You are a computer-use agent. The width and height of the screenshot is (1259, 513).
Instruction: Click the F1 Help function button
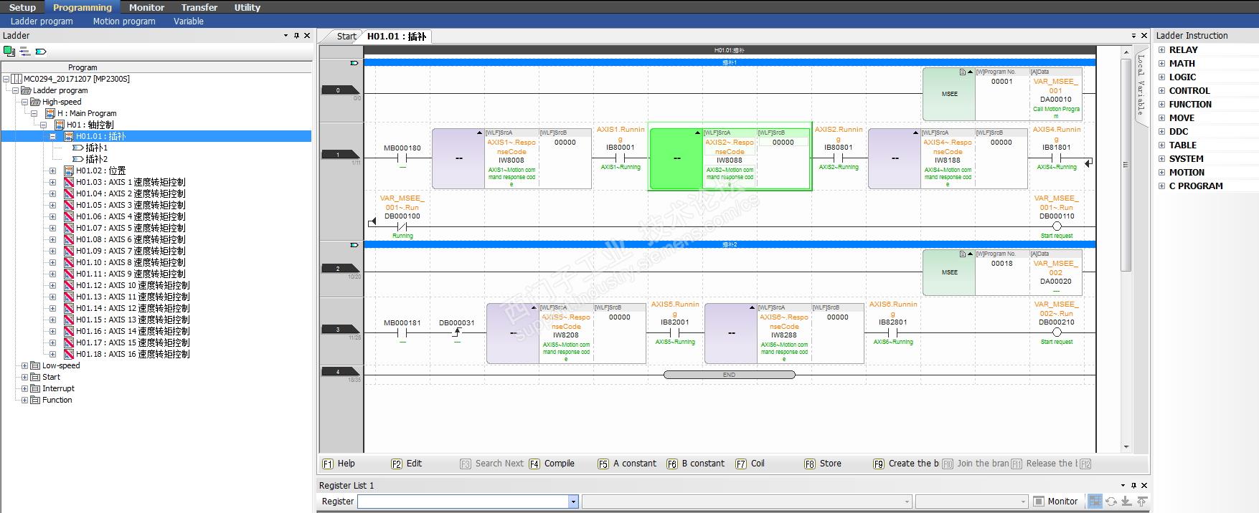(x=339, y=464)
